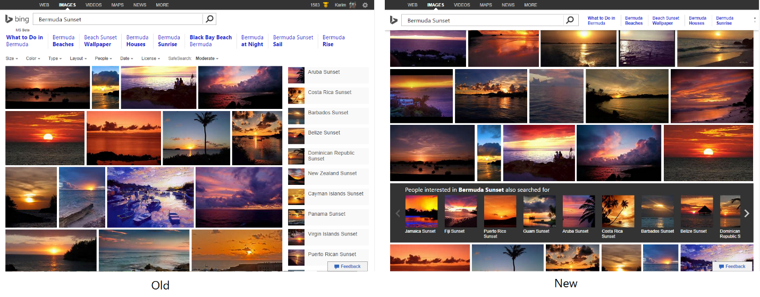Viewport: 760px width, 297px height.
Task: Open the Date filter dropdown
Action: [x=126, y=58]
